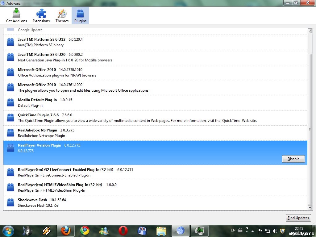The width and height of the screenshot is (316, 237).
Task: Open the system monitor taskbar button
Action: 200,231
